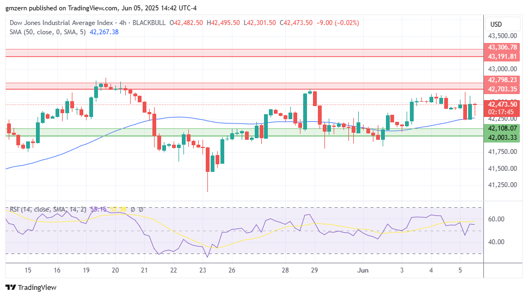The image size is (528, 297).
Task: Click the Dow Jones Industrial Average Index title
Action: coord(60,23)
